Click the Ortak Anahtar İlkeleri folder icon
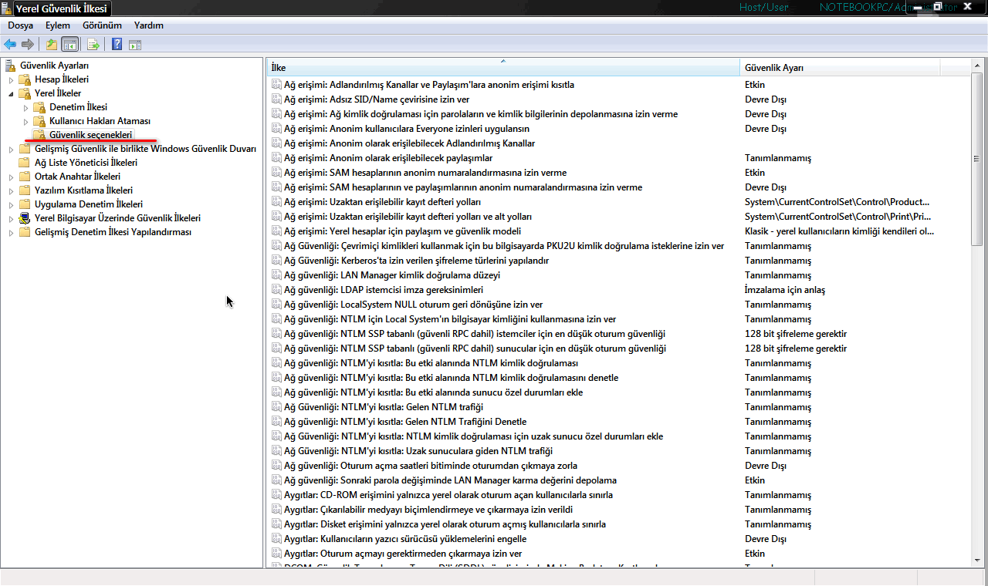The width and height of the screenshot is (988, 586). click(x=25, y=177)
